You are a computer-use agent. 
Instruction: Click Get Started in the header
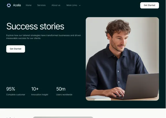[150, 5]
